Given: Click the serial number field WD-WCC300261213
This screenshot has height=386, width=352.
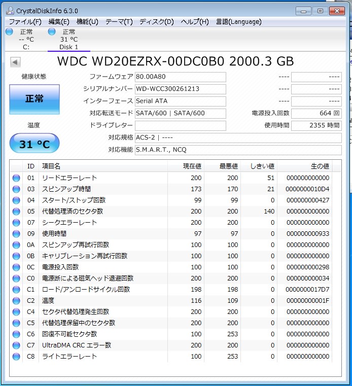Looking at the screenshot, I should point(181,89).
